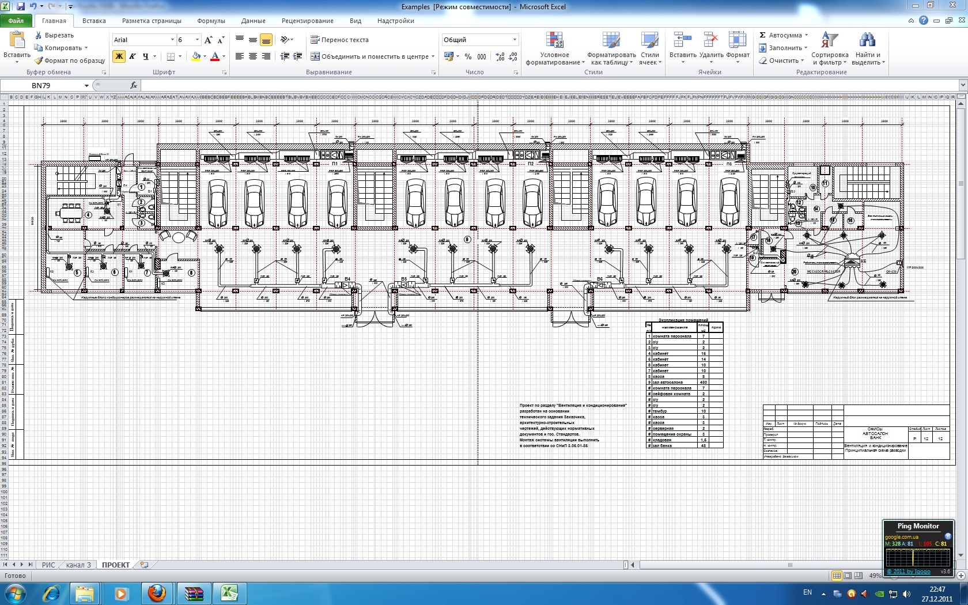Open Find and Select (Найти и выделить)
Image resolution: width=968 pixels, height=605 pixels.
click(x=868, y=48)
